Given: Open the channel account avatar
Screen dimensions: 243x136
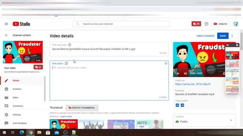Looking at the screenshot, I should point(236,24).
